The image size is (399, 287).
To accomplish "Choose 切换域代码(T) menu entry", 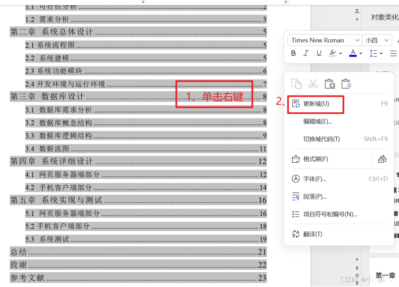I will (x=340, y=139).
